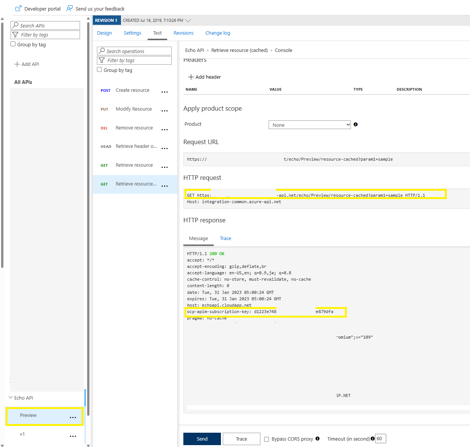The height and width of the screenshot is (447, 470).
Task: Click the funnel icon in operations Filter by tags
Action: tap(102, 60)
